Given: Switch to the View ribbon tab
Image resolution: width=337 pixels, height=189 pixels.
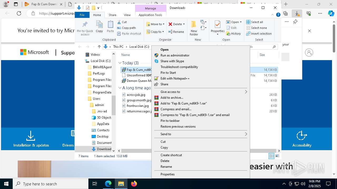Looking at the screenshot, I should [127, 15].
